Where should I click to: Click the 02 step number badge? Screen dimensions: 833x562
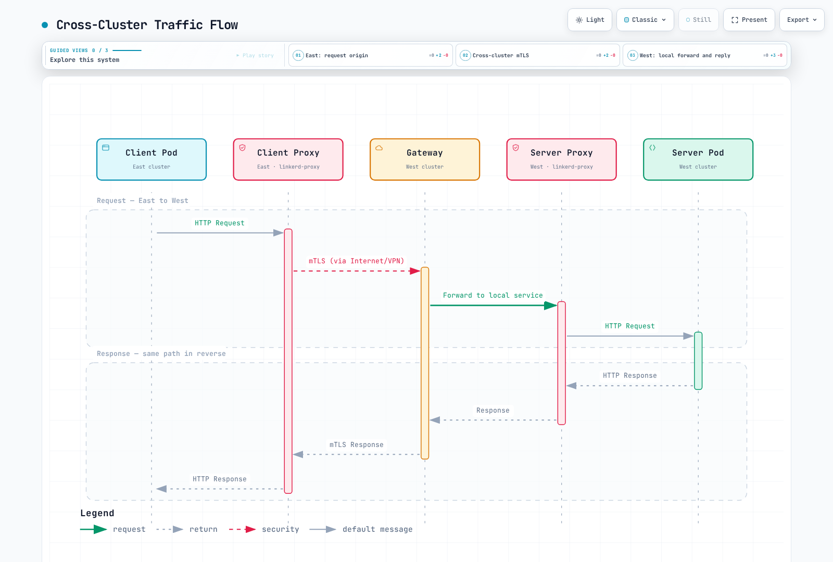[x=465, y=55]
